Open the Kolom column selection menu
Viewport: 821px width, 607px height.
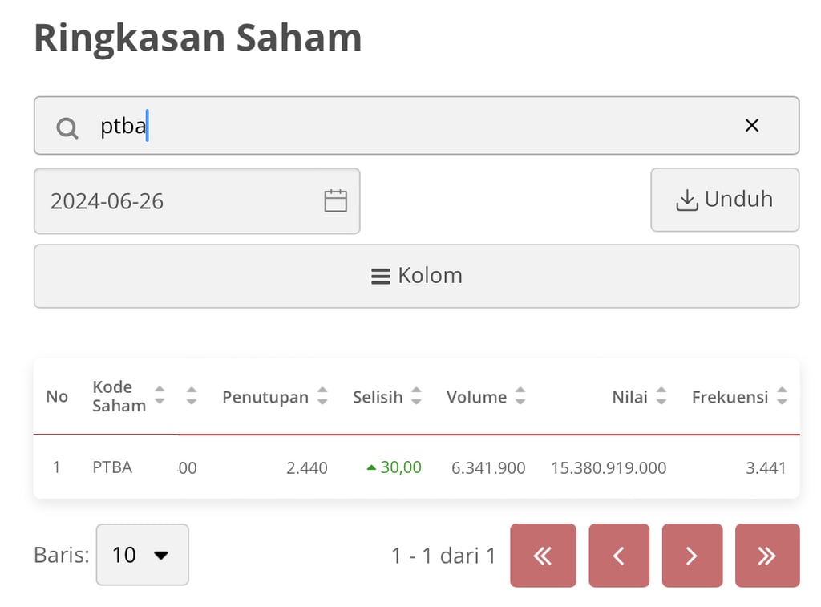tap(417, 276)
